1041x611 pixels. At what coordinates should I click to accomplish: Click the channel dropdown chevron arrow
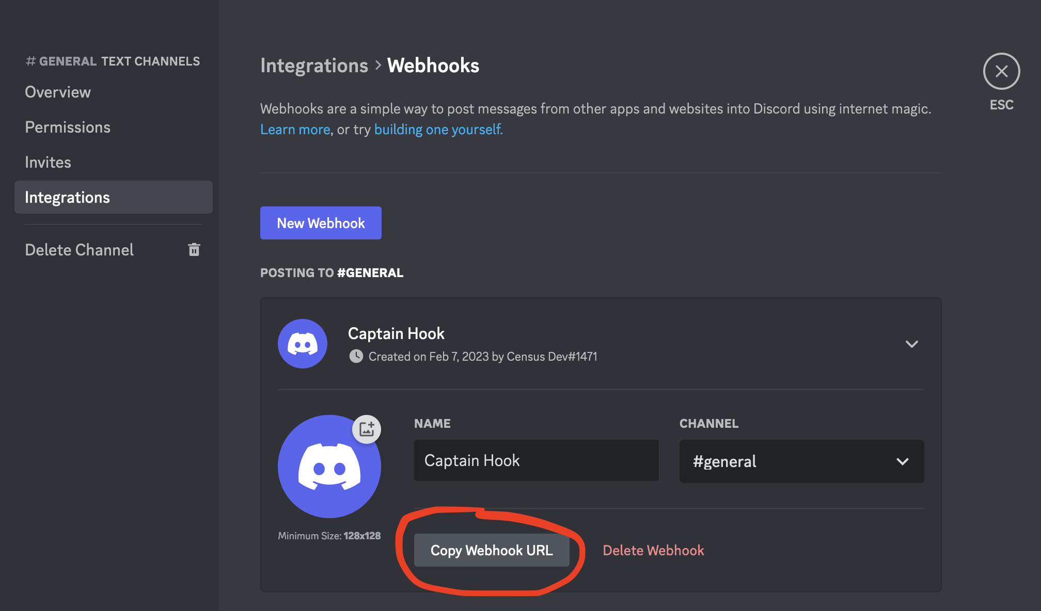(903, 461)
